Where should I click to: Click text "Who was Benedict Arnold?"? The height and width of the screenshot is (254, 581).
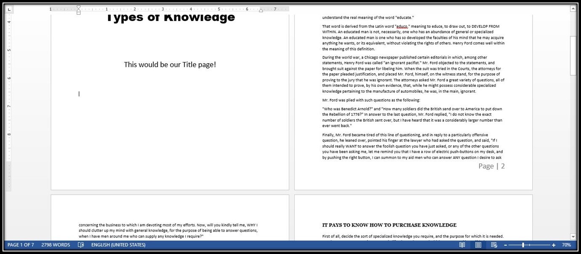click(x=347, y=109)
